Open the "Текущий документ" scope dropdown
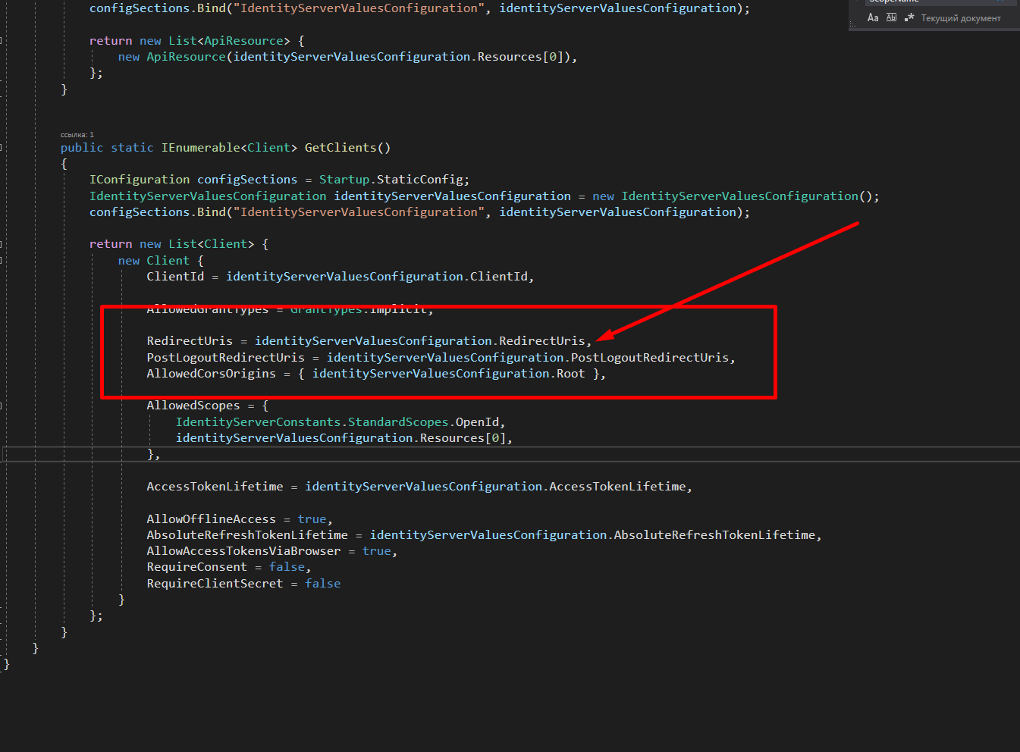1020x752 pixels. (x=961, y=17)
